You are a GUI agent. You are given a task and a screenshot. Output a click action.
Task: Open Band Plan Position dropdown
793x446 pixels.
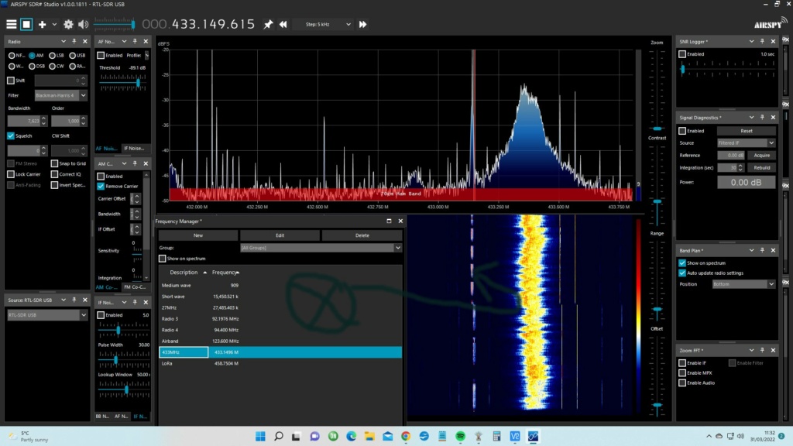coord(743,284)
